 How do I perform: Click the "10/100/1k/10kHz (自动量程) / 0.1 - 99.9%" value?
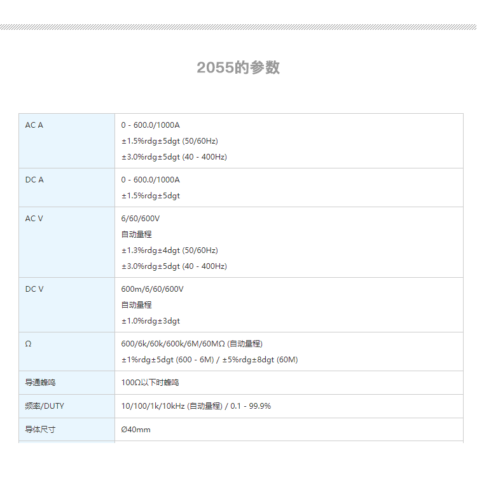[196, 406]
